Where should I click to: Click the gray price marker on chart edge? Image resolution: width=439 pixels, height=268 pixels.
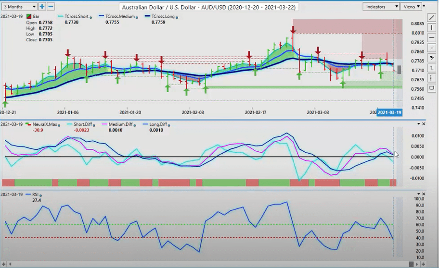click(399, 70)
